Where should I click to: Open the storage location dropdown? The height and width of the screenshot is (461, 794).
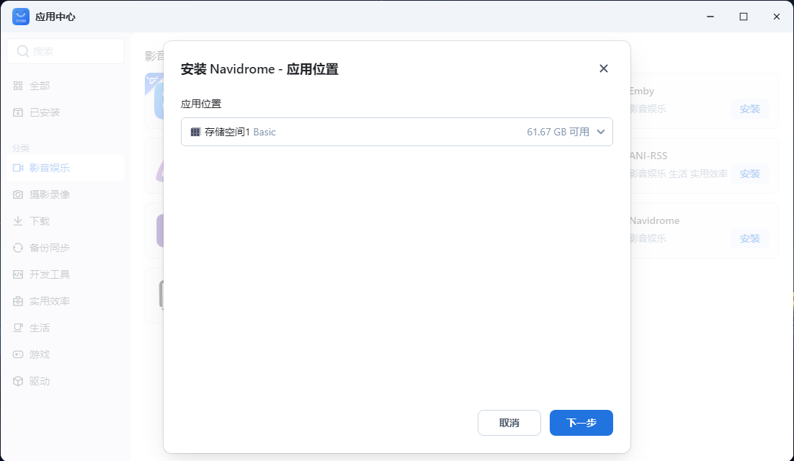(396, 132)
